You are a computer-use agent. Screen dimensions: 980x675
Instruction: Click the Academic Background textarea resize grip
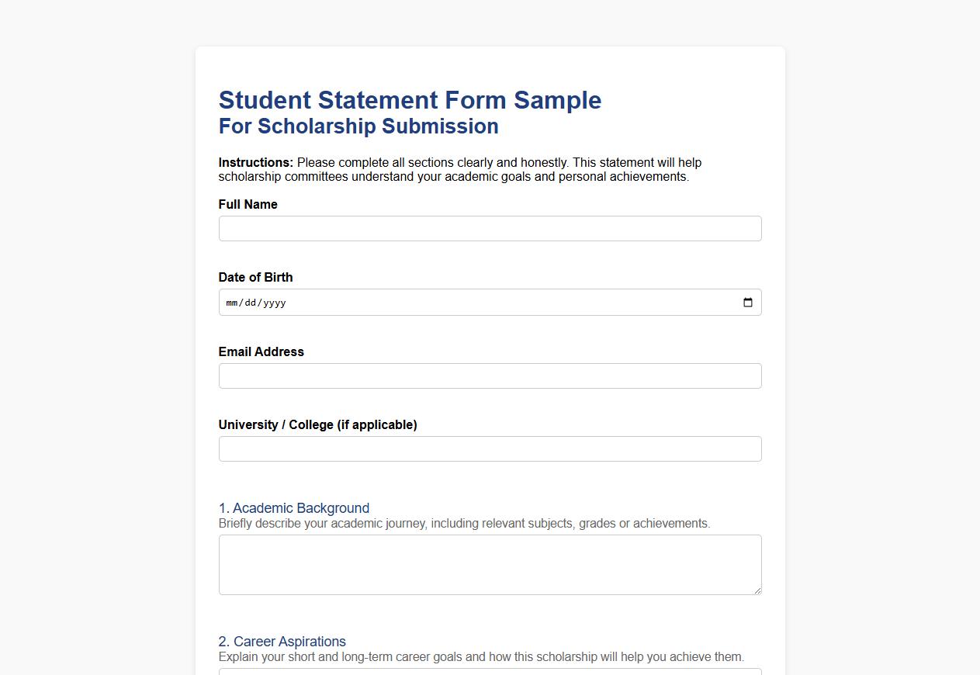tap(757, 591)
